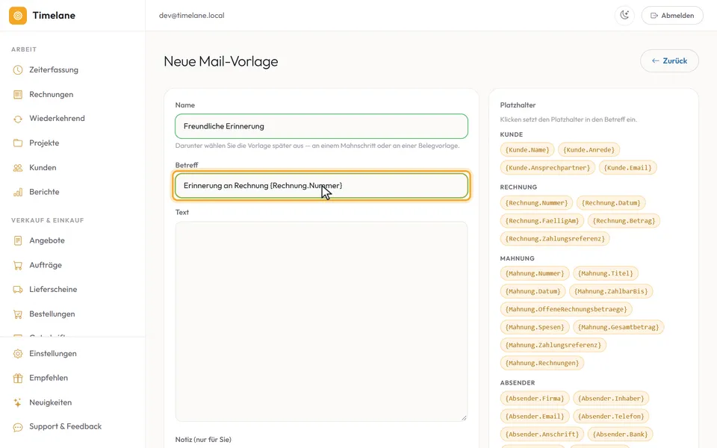Click the Wiederkehrend recurring icon
The height and width of the screenshot is (448, 717).
tap(18, 119)
